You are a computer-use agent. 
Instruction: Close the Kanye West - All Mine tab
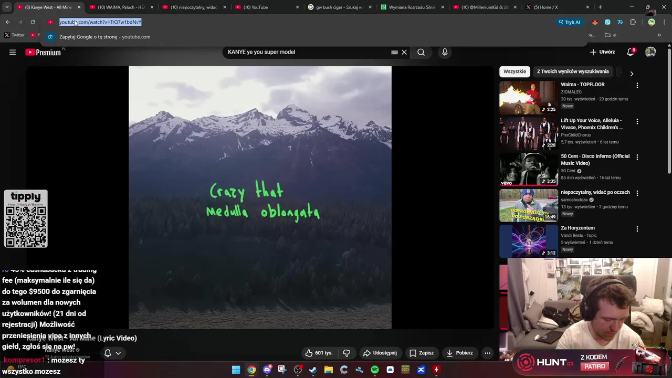(x=79, y=7)
